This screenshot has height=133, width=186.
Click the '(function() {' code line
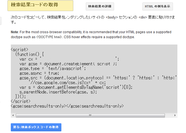tap(29, 54)
